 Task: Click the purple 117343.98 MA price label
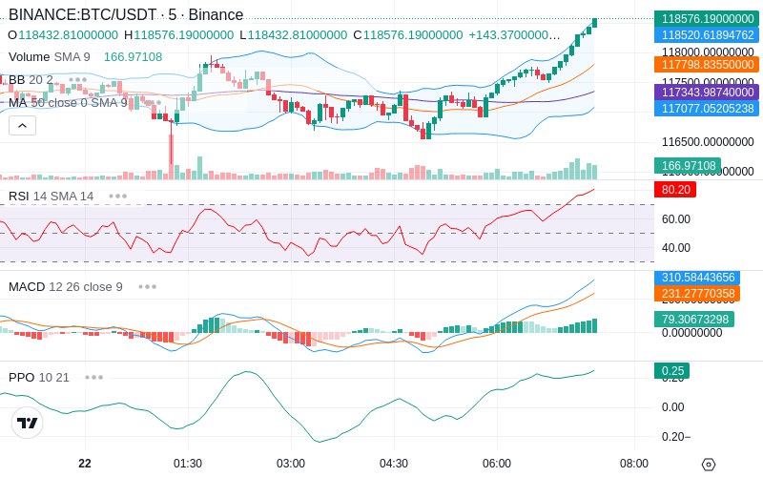[x=707, y=92]
